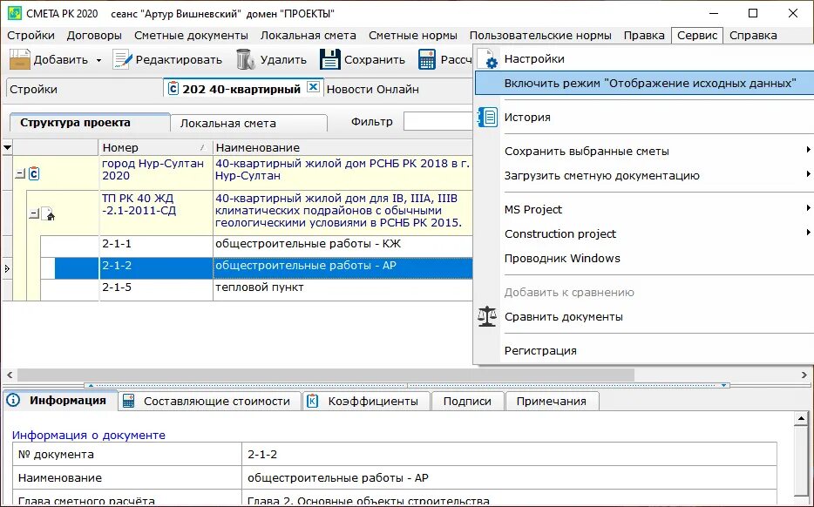Open the Стройки menu

[x=31, y=36]
